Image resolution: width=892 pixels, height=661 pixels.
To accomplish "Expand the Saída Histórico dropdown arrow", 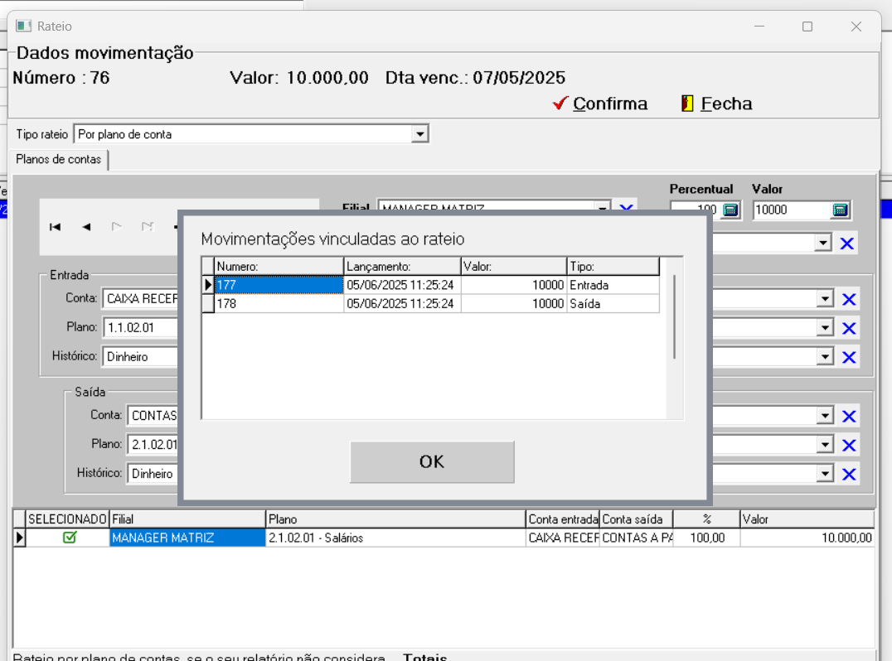I will (x=825, y=474).
